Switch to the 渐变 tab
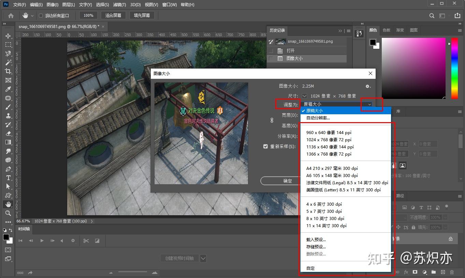 400,30
